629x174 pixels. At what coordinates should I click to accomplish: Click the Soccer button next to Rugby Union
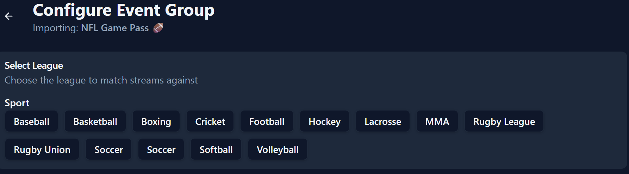[x=108, y=149]
